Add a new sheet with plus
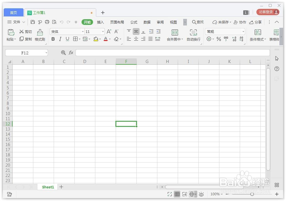Screen dimensions: 286x201 pyautogui.click(x=61, y=187)
